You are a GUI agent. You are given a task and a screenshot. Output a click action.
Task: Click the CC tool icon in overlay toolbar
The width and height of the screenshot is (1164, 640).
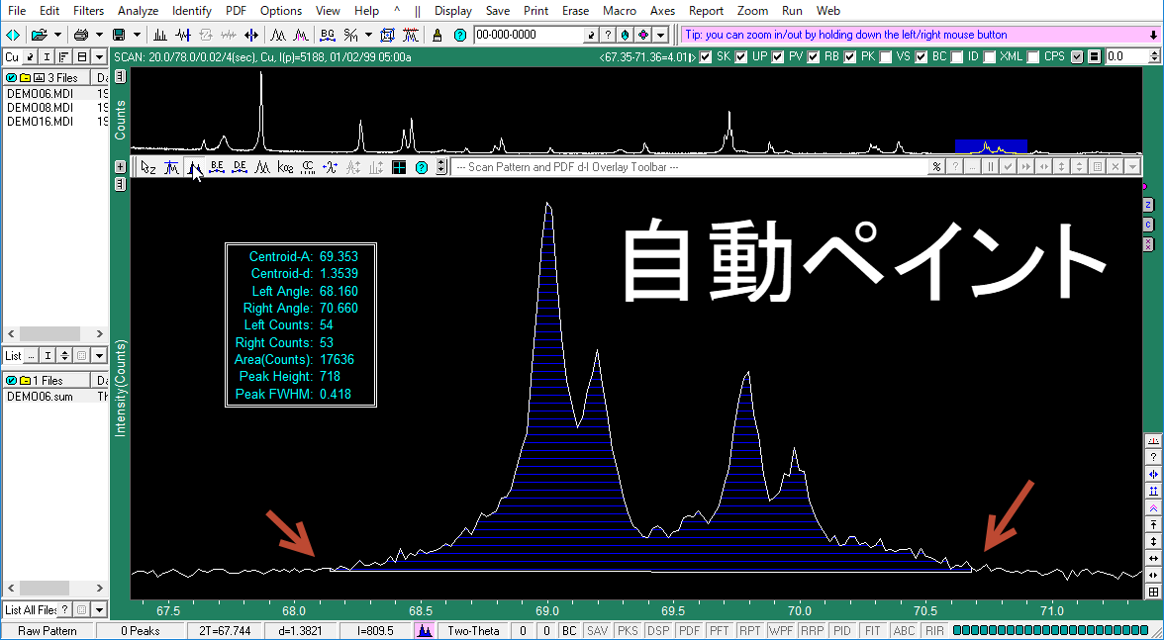[307, 167]
